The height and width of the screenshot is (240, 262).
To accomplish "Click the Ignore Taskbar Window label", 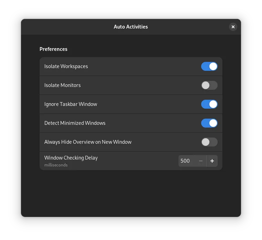I will 71,104.
